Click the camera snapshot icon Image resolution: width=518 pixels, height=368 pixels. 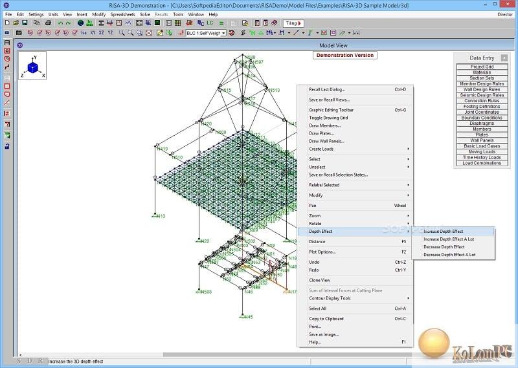pos(19,33)
